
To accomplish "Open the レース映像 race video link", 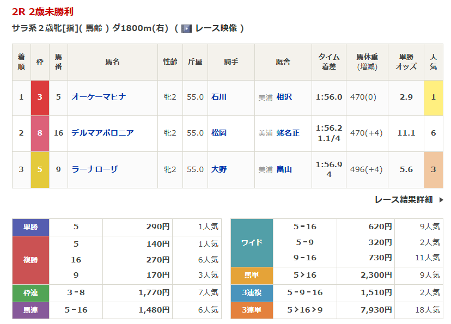I will [216, 28].
